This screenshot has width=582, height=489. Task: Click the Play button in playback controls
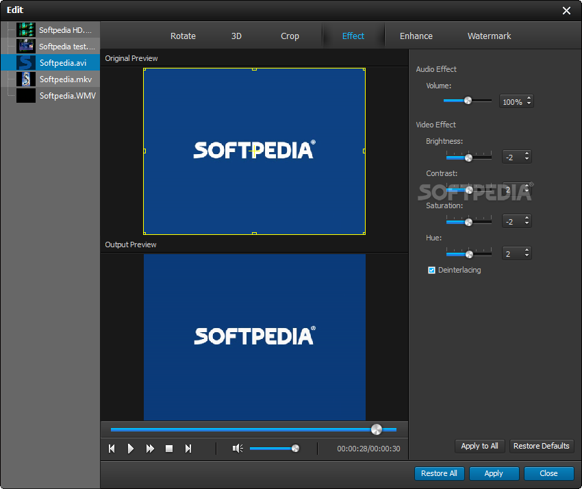point(131,449)
